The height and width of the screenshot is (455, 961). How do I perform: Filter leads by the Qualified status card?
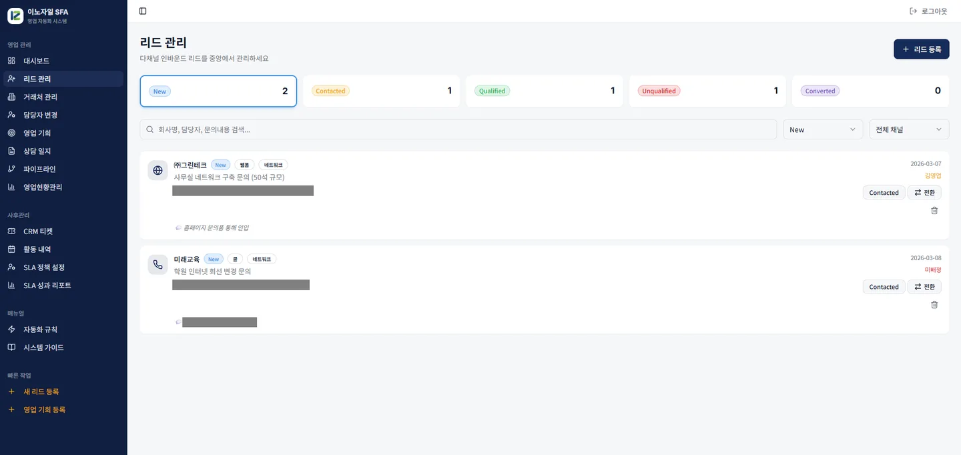[x=545, y=91]
